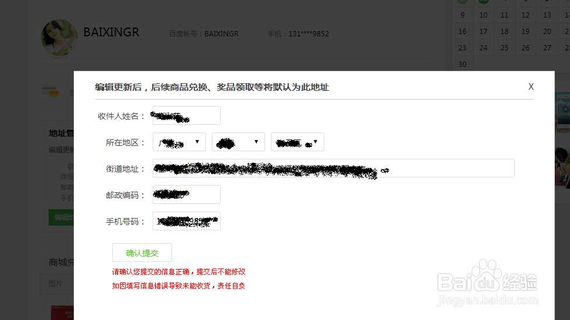Select day 18 in the calendar
Screen dimensions: 570x320
click(x=504, y=31)
